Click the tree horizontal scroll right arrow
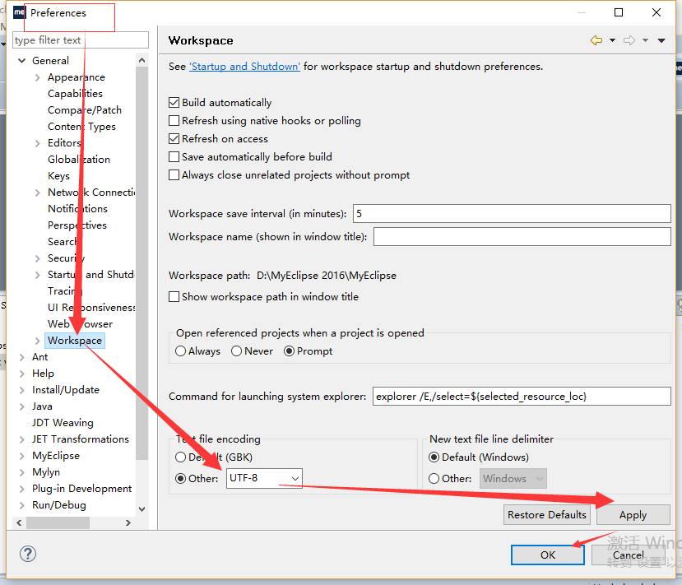This screenshot has width=682, height=585. tap(128, 522)
